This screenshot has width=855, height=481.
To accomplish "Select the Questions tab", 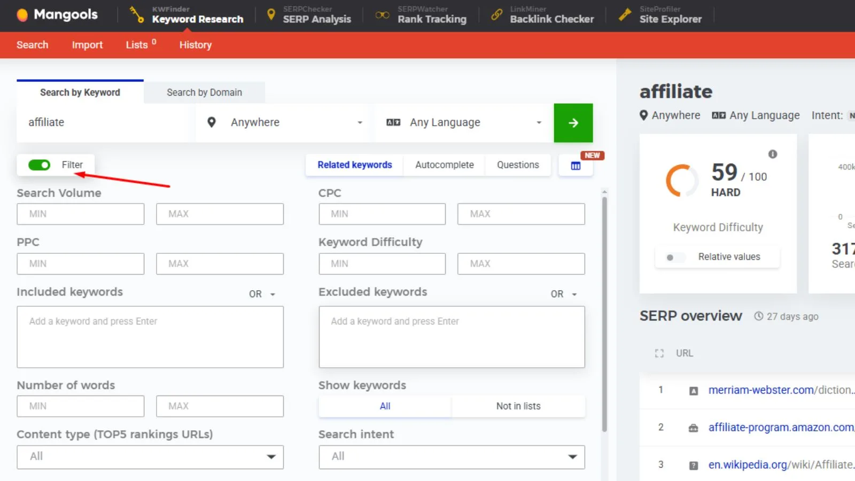I will point(518,165).
